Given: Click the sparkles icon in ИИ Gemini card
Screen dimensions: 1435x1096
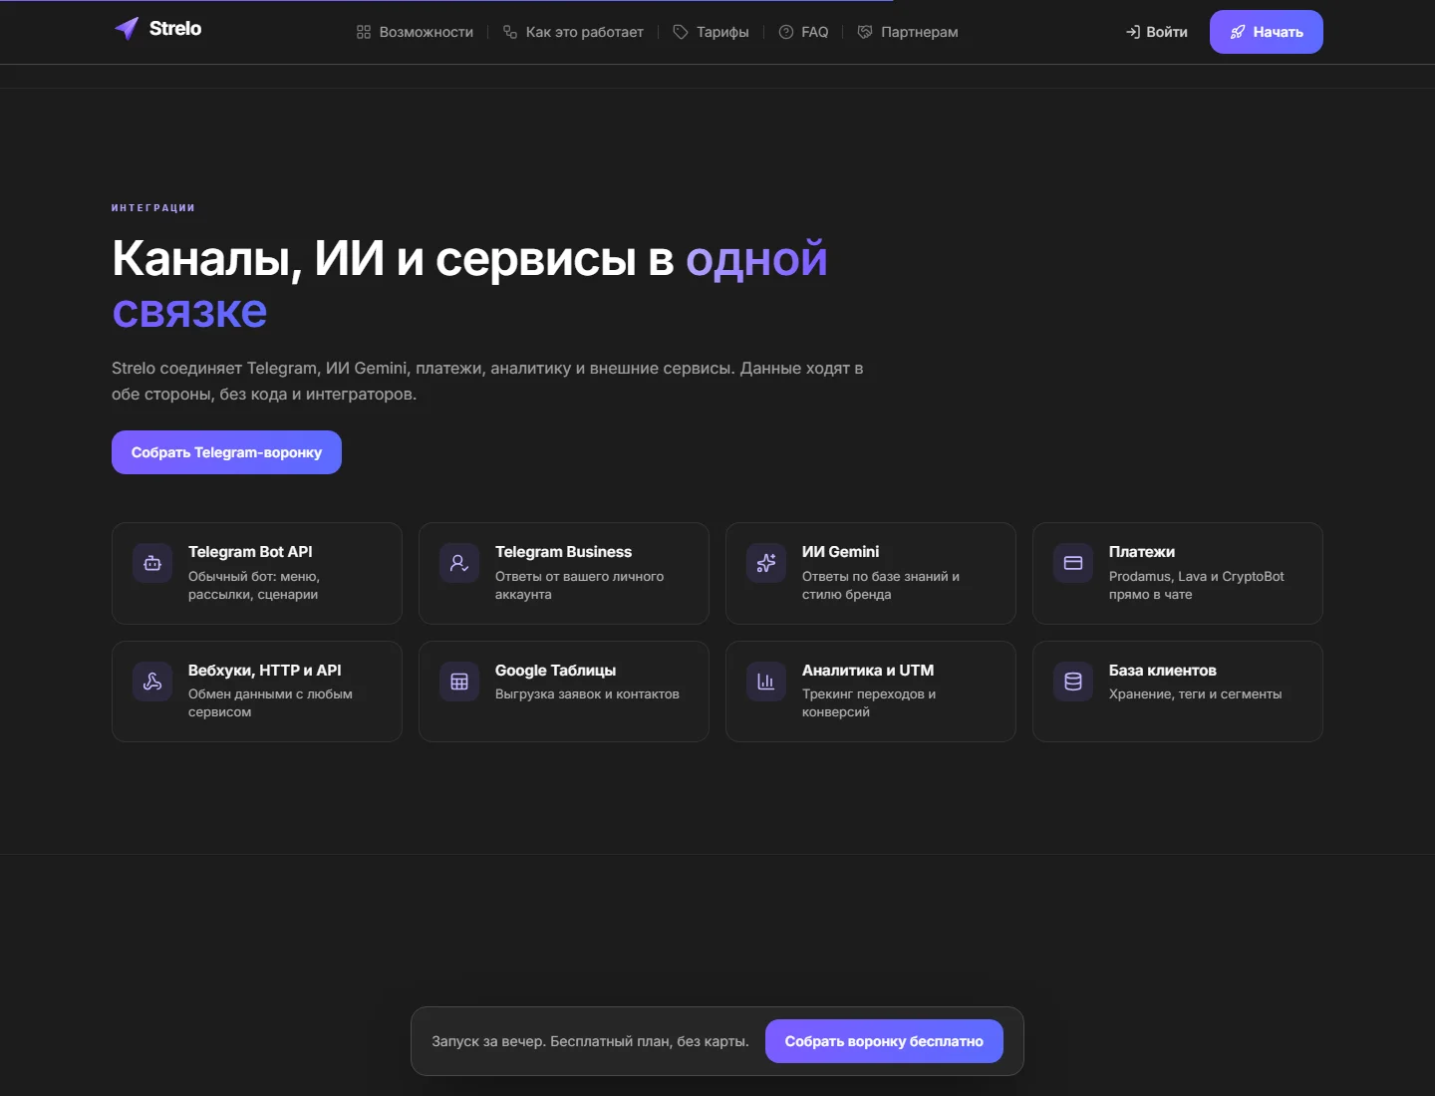Looking at the screenshot, I should [x=766, y=563].
